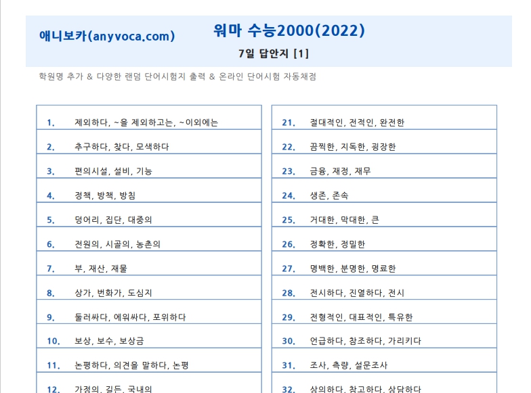Screen dimensions: 531x393
Task: Select answer 9 둘러싸다, 에워싸다, 포위하다
Action: [x=130, y=317]
